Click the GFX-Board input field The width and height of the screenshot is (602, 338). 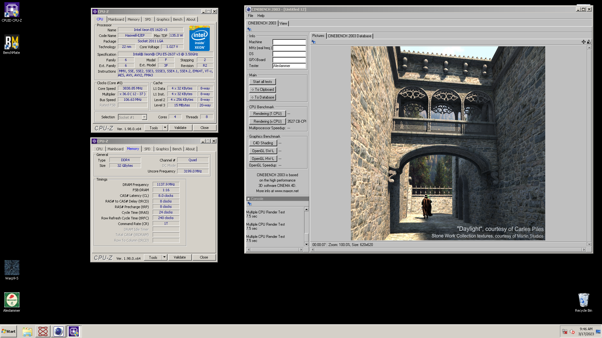(x=289, y=60)
